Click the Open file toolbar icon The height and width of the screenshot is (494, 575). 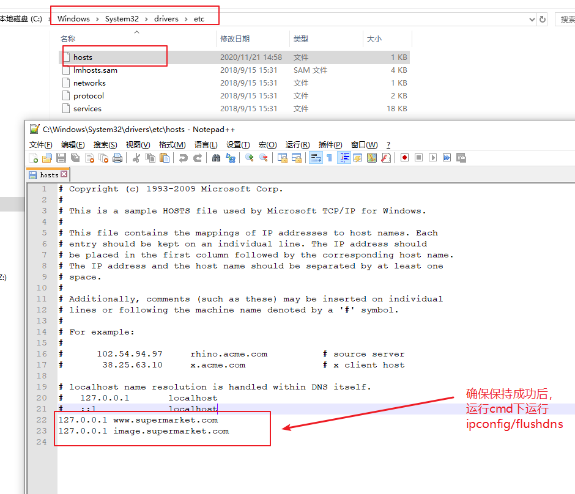click(47, 158)
